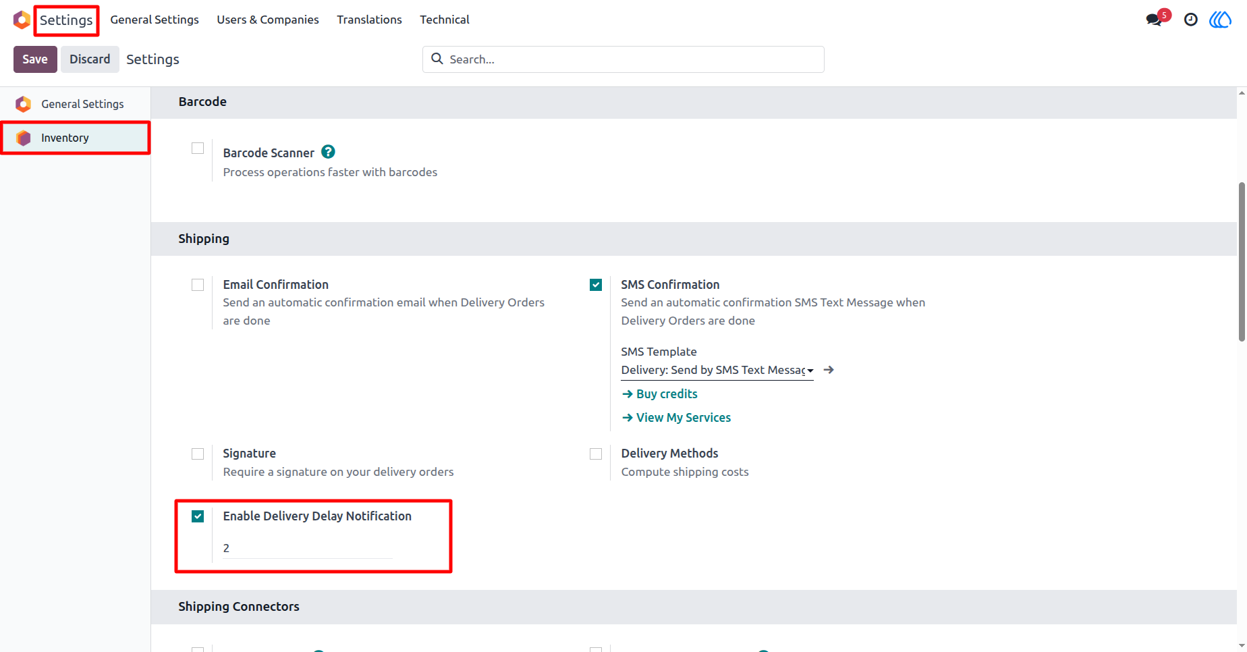Click the Shipping section heading
The image size is (1247, 652).
204,238
